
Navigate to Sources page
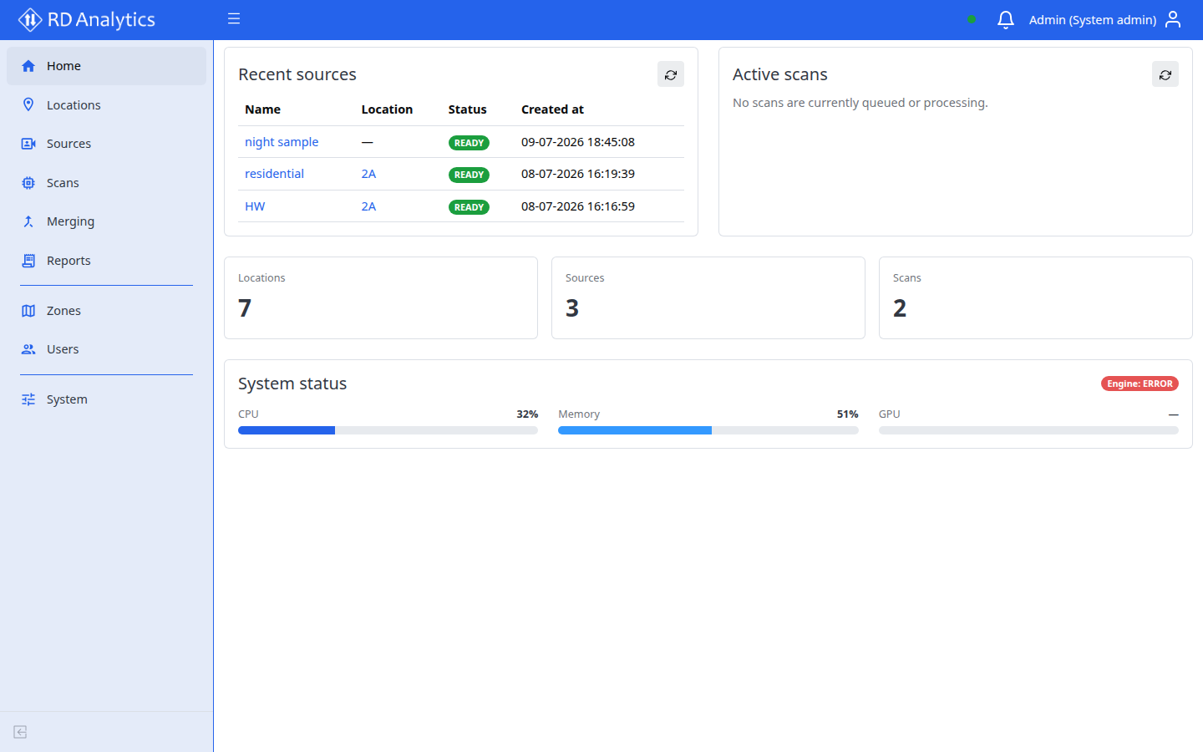[x=106, y=144]
